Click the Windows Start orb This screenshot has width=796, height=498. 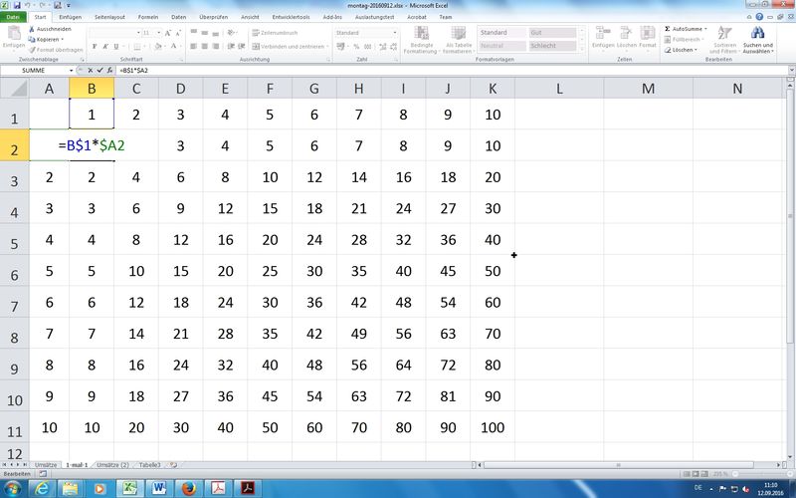[12, 489]
